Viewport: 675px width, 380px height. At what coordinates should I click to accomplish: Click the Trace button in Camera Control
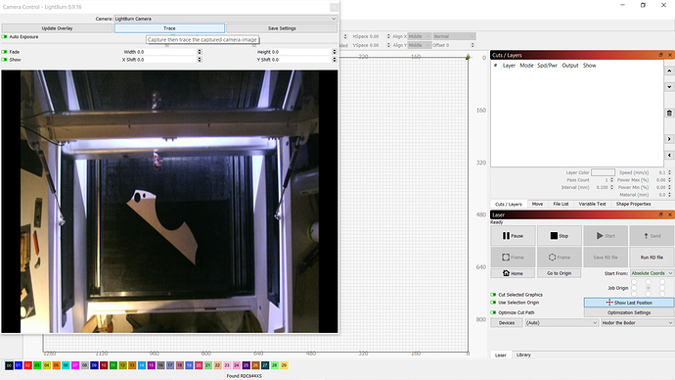click(x=169, y=28)
